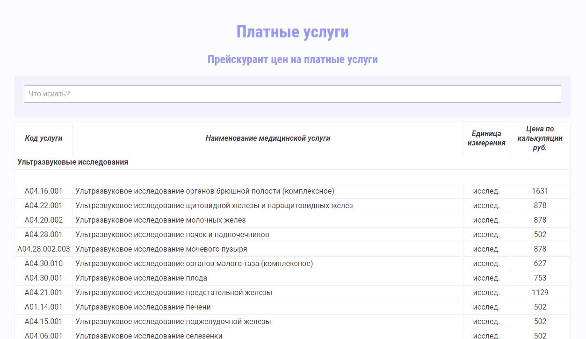Click price 627 for органов малого таза

540,264
